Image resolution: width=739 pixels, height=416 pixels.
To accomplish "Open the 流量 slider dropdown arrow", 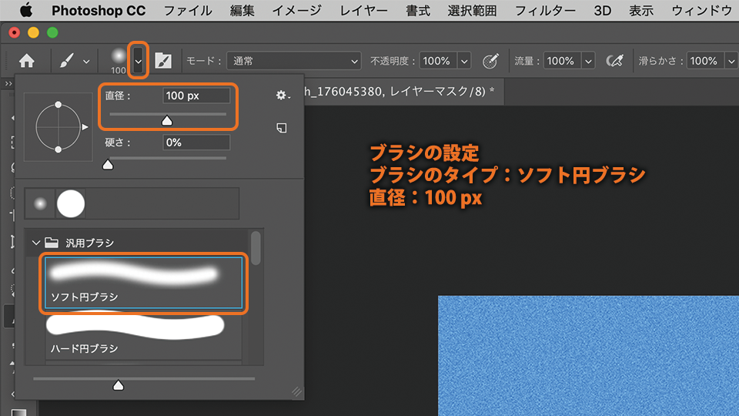I will (588, 62).
